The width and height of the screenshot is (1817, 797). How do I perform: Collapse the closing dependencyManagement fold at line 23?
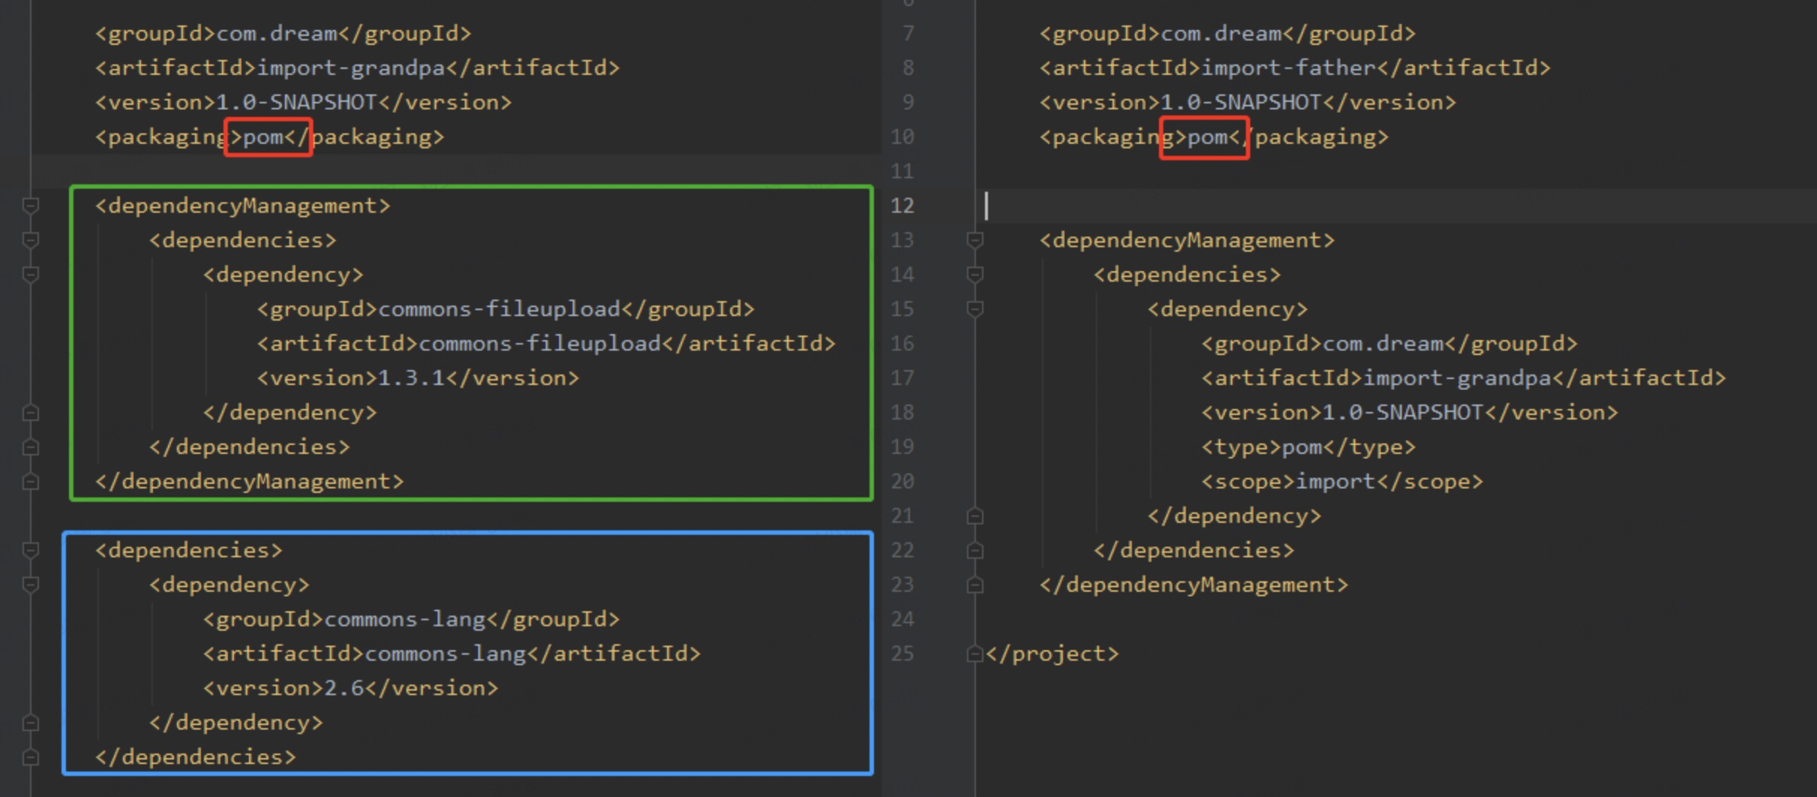tap(974, 585)
